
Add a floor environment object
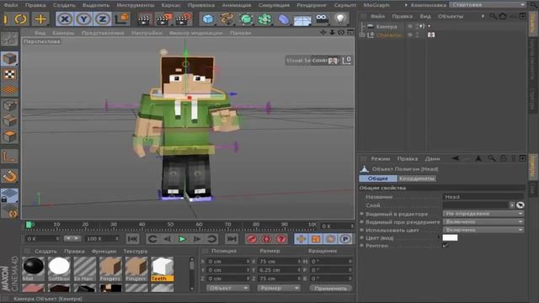pos(302,19)
